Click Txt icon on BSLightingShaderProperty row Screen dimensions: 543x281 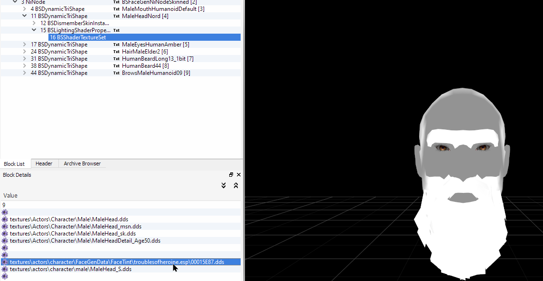pyautogui.click(x=116, y=30)
